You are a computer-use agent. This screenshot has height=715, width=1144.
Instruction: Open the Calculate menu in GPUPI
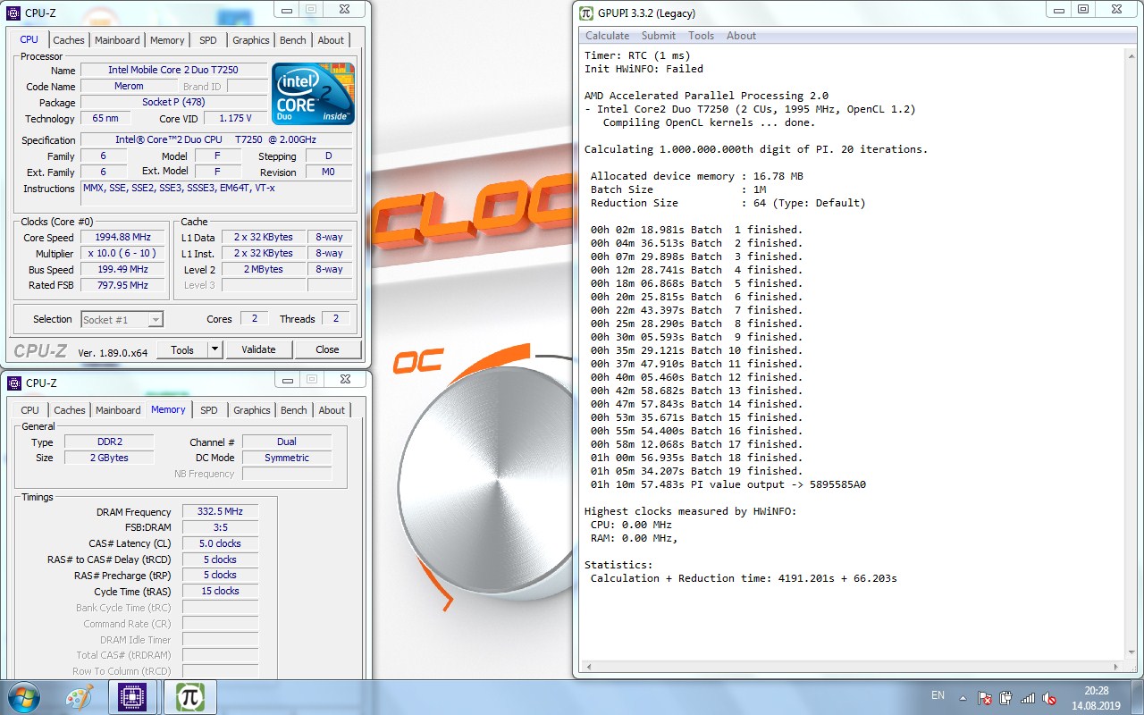coord(608,36)
